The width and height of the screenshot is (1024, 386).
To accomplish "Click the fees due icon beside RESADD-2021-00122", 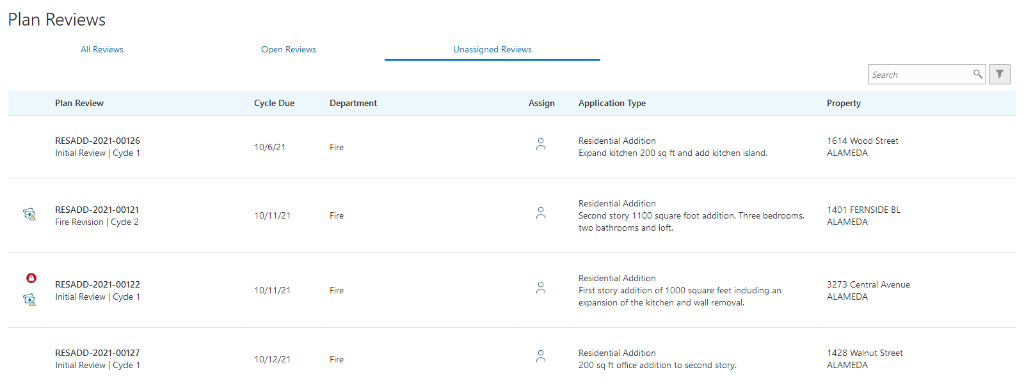I will tap(29, 298).
